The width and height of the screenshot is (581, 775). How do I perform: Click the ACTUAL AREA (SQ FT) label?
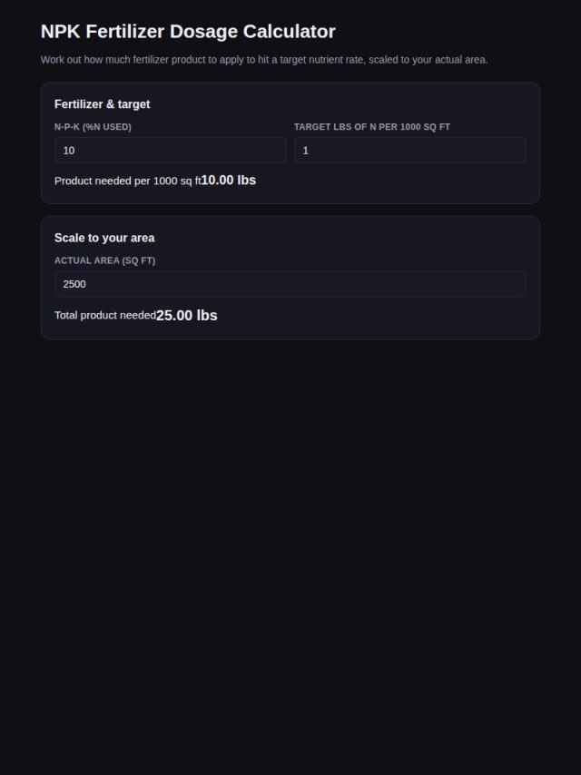click(104, 260)
